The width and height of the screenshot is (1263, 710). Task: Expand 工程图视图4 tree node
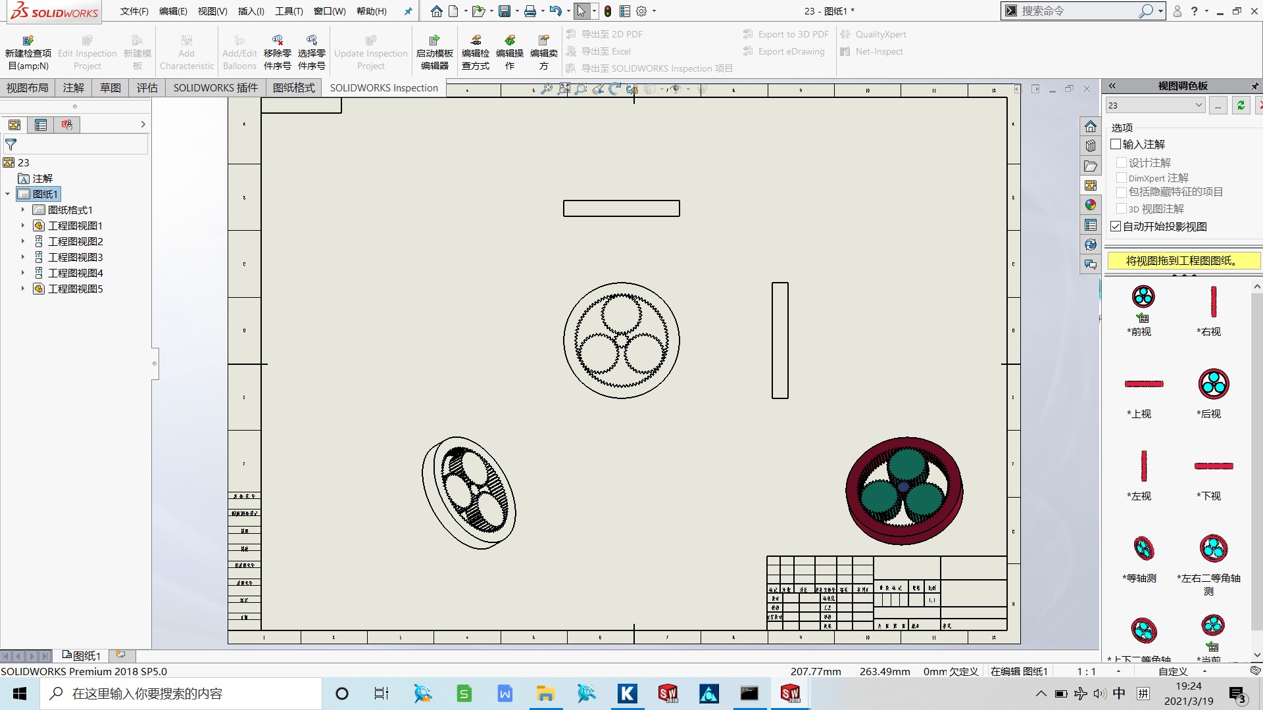coord(23,273)
